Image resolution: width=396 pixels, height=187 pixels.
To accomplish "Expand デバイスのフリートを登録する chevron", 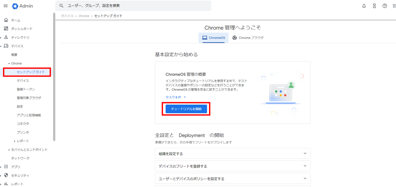I will pos(305,166).
